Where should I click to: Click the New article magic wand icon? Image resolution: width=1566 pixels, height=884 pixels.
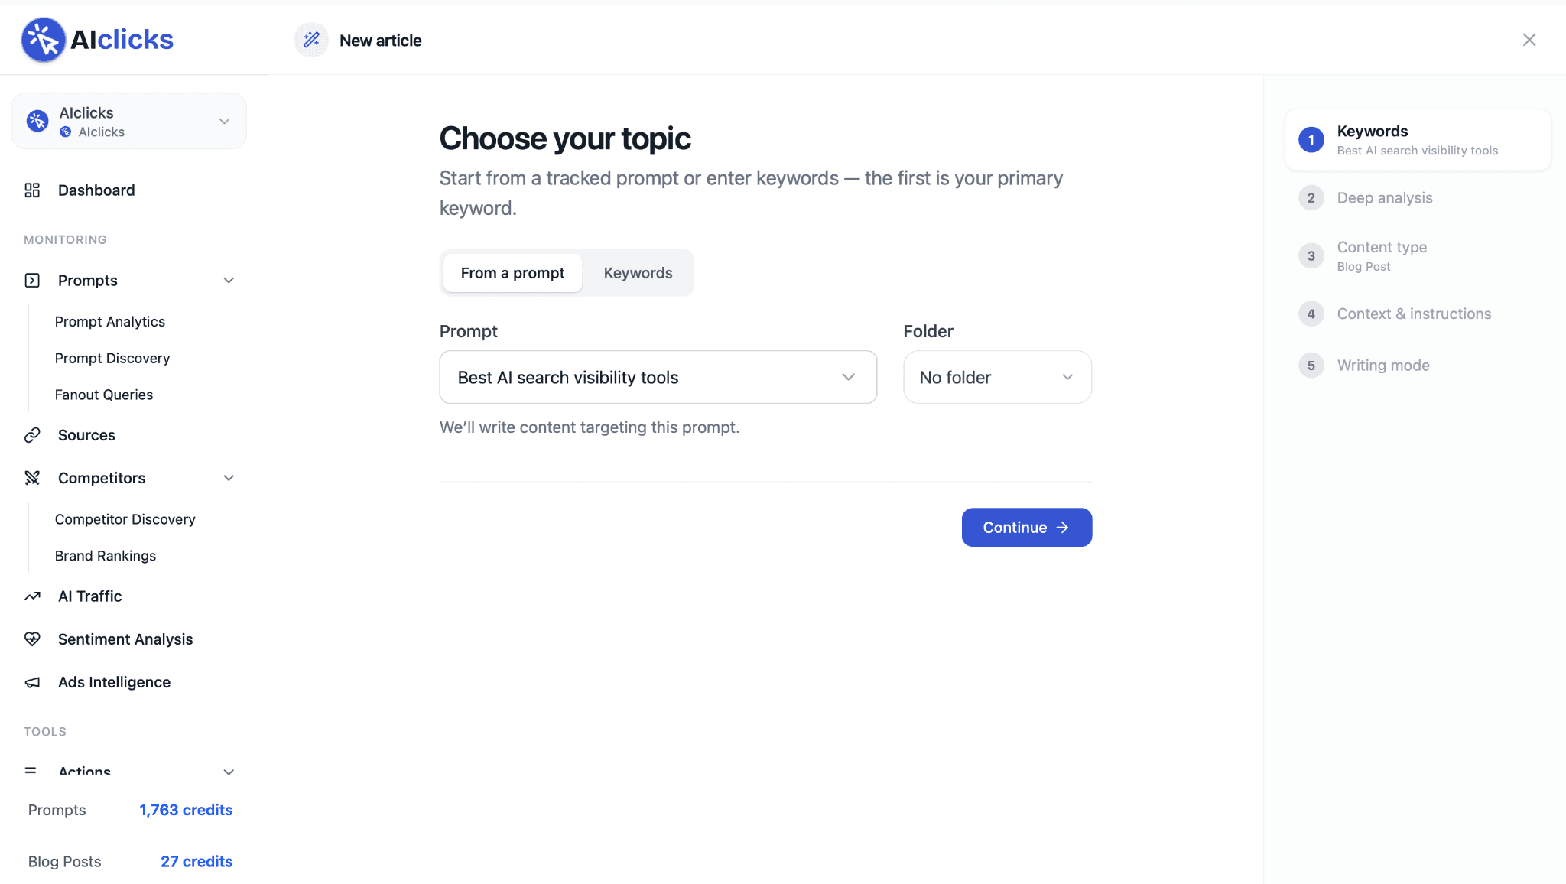(311, 40)
